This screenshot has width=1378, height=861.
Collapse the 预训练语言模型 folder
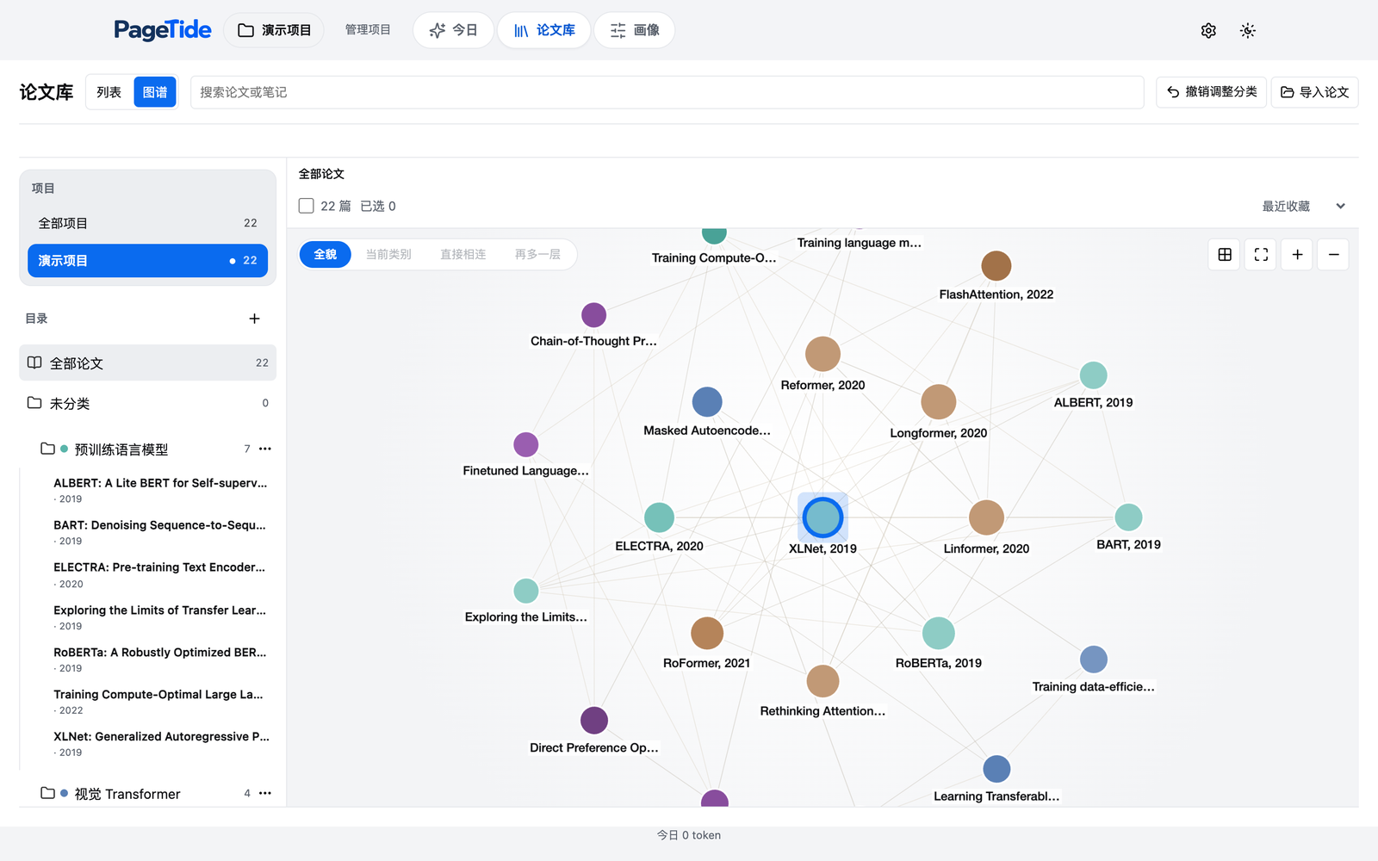47,449
